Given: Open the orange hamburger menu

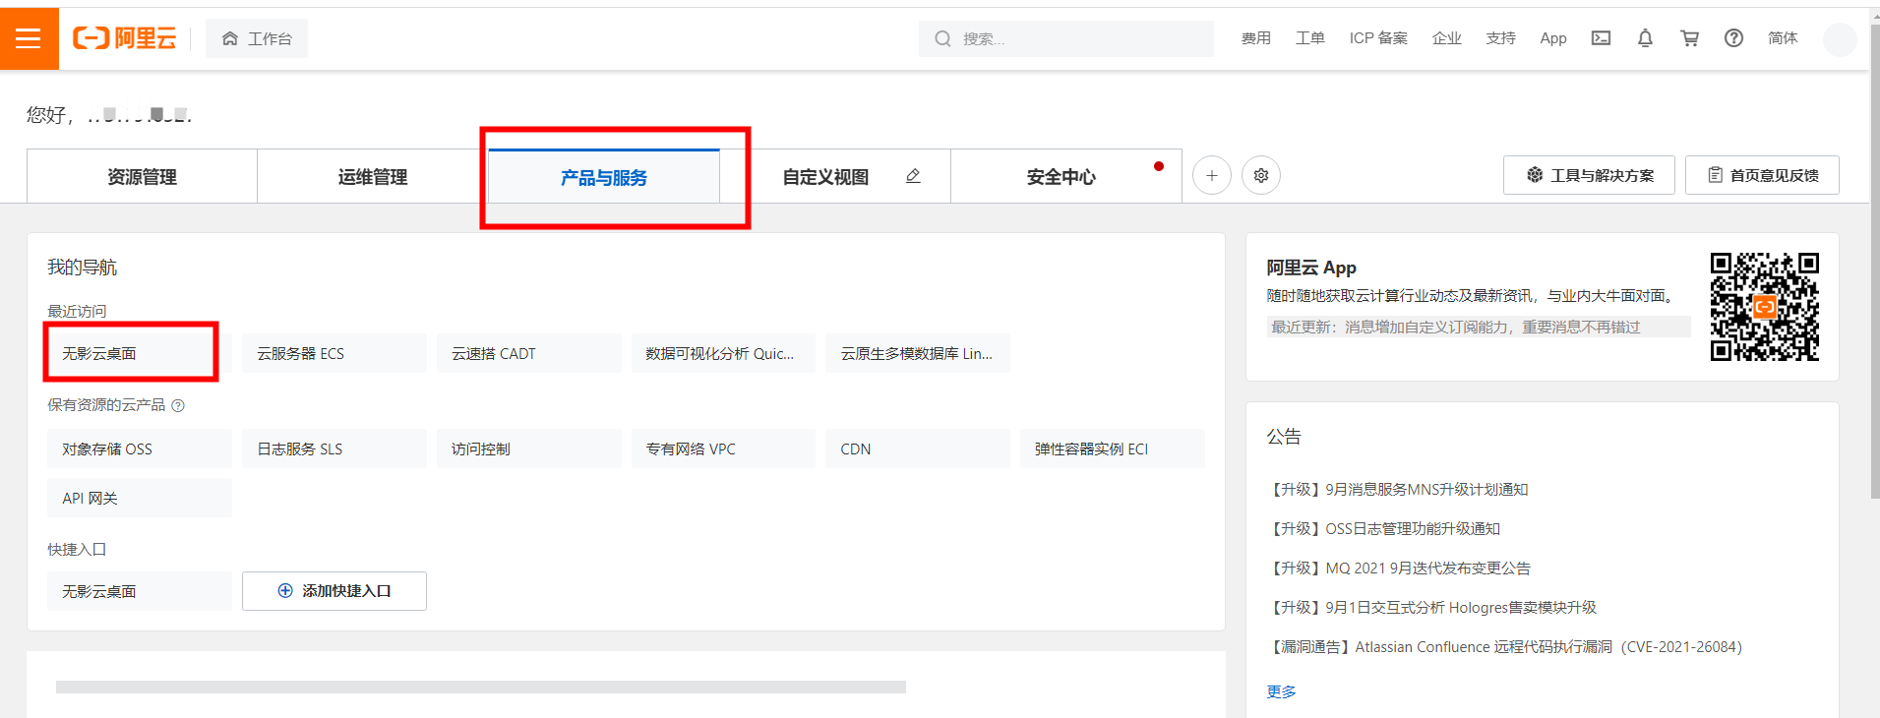Looking at the screenshot, I should click(29, 38).
